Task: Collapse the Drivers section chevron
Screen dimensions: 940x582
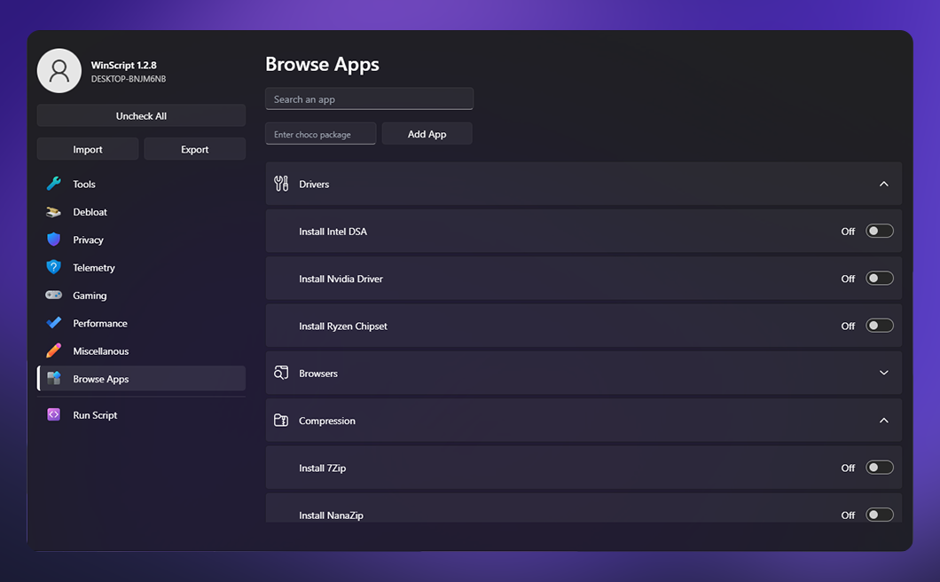Action: [x=883, y=184]
